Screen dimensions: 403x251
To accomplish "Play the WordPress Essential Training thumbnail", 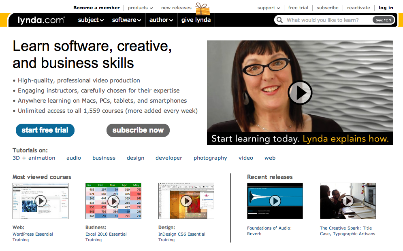I will click(x=41, y=201).
